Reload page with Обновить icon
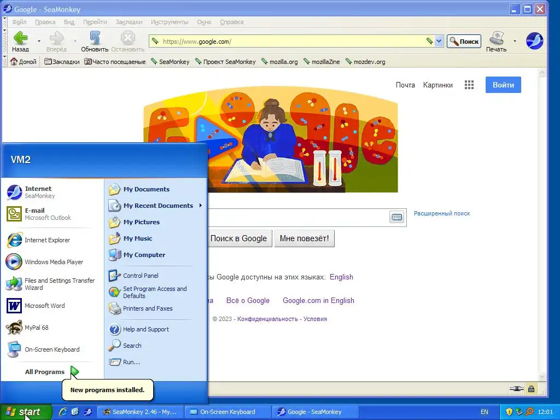Viewport: 560px width, 420px height. pyautogui.click(x=95, y=38)
